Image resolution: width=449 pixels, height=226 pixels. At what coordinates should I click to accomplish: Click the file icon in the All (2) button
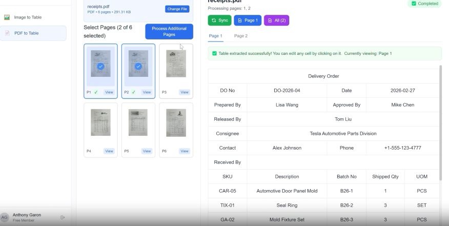point(270,20)
